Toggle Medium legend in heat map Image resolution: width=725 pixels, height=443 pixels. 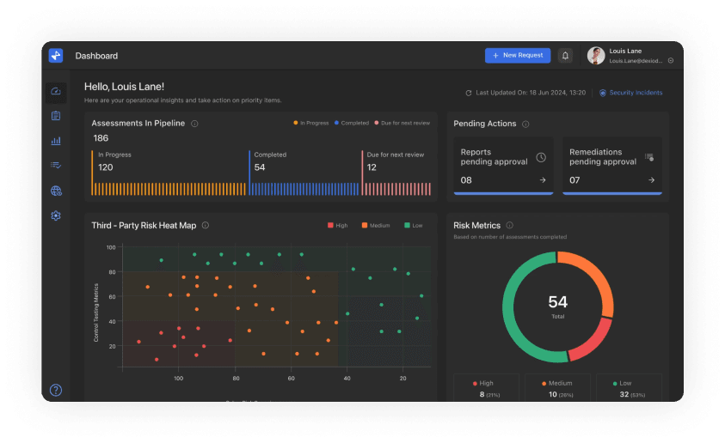[376, 225]
